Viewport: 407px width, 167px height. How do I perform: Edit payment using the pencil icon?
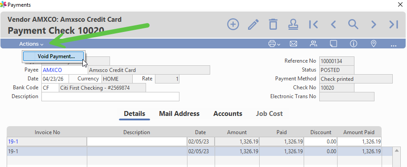point(253,24)
